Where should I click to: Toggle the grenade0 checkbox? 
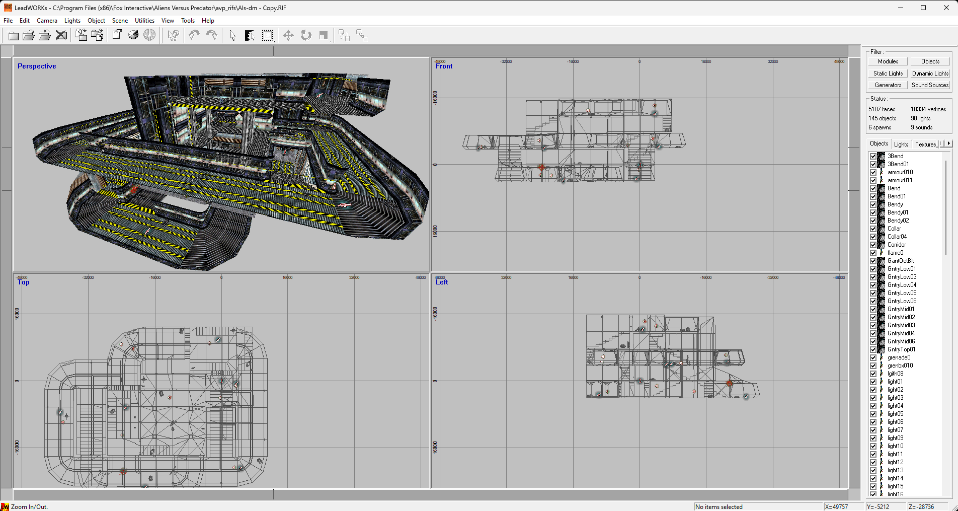(873, 357)
